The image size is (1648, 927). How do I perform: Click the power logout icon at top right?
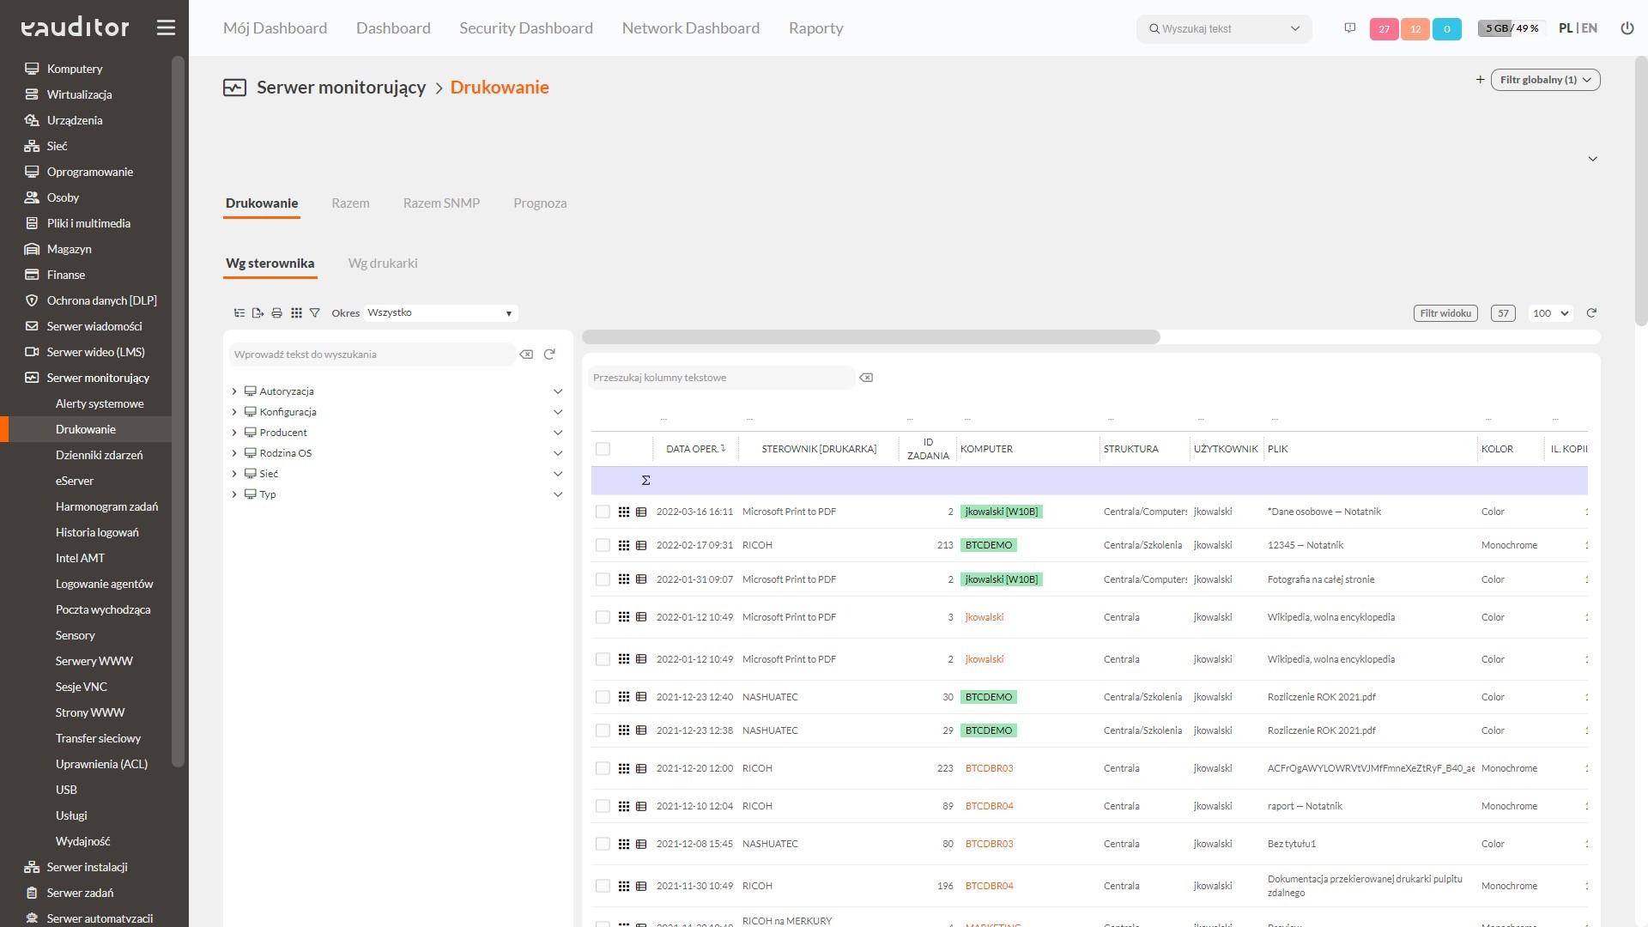[1627, 28]
